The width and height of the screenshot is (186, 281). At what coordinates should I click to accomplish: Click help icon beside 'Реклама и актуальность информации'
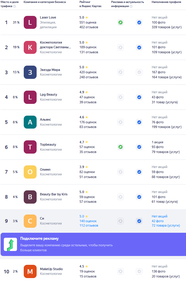point(131,6)
